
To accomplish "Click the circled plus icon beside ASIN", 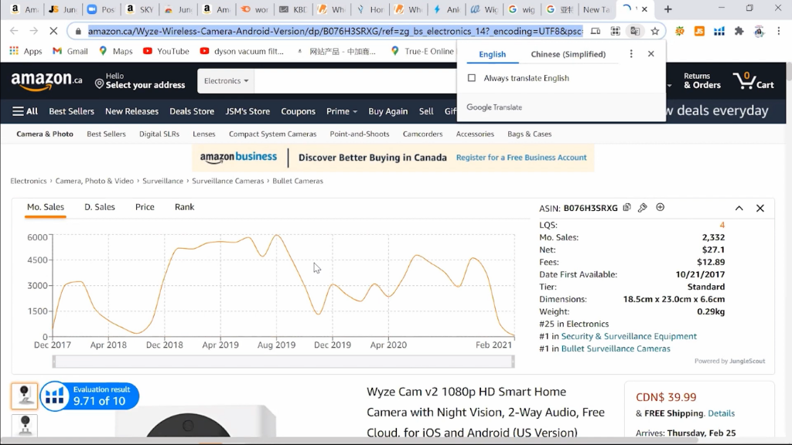I will [x=661, y=207].
